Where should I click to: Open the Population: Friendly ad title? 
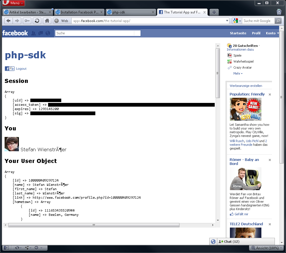(x=247, y=94)
